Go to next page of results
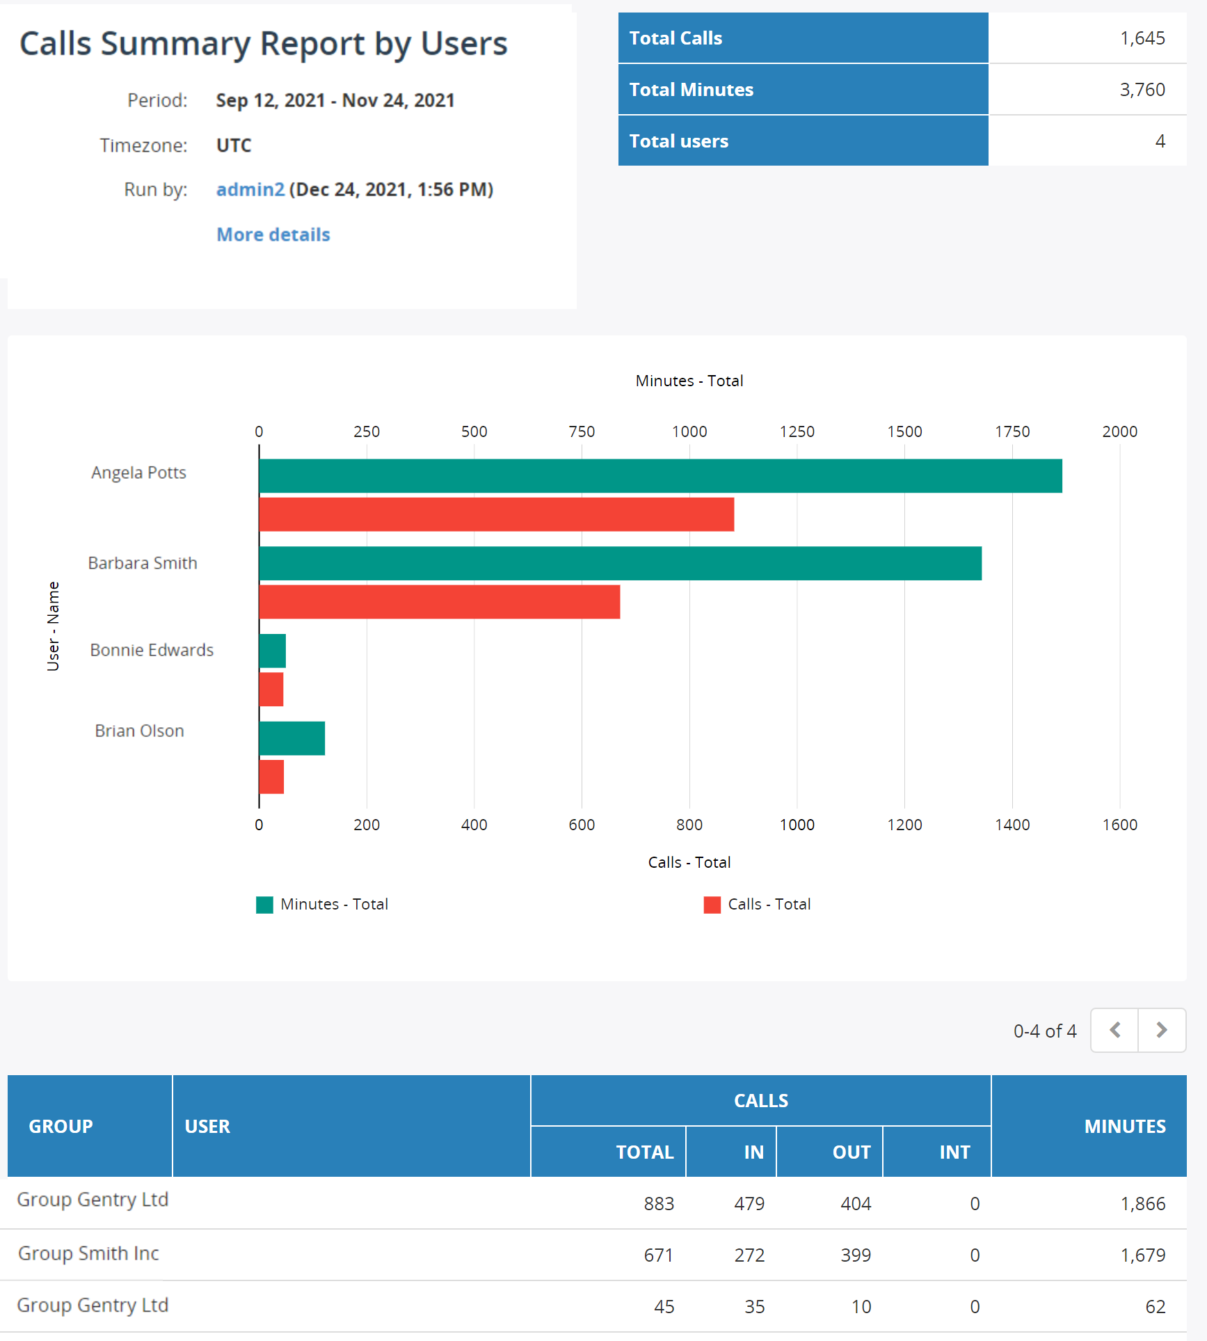1207x1341 pixels. [1162, 1030]
